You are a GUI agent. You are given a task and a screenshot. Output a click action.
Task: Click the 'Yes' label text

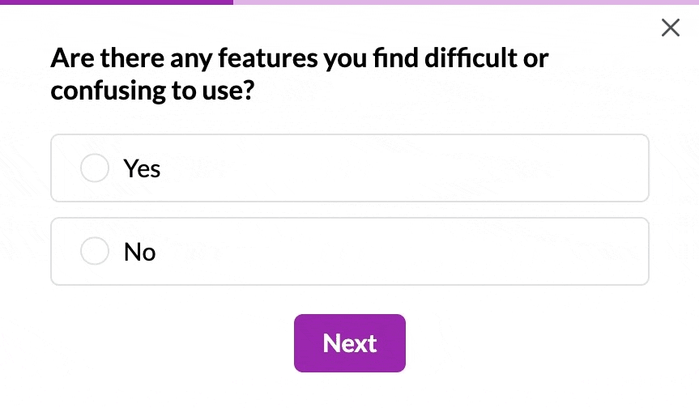(142, 168)
